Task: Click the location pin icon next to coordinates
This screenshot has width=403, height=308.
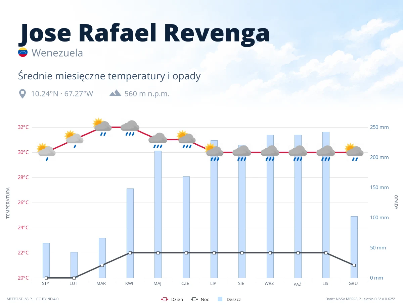Action: [x=23, y=94]
